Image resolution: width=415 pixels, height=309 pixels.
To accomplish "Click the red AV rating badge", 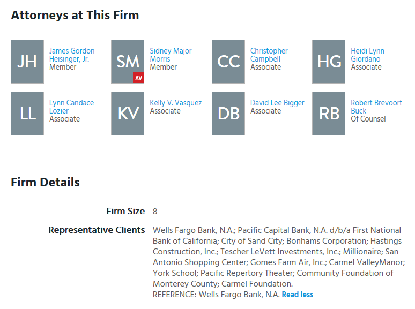I will click(138, 78).
